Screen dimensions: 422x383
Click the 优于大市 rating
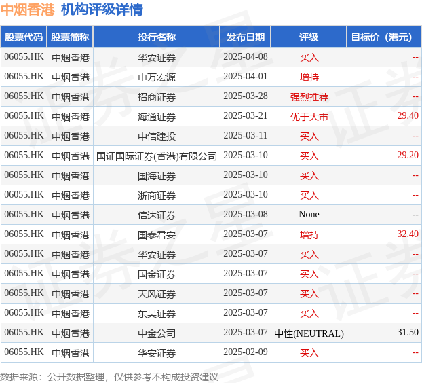pos(309,117)
